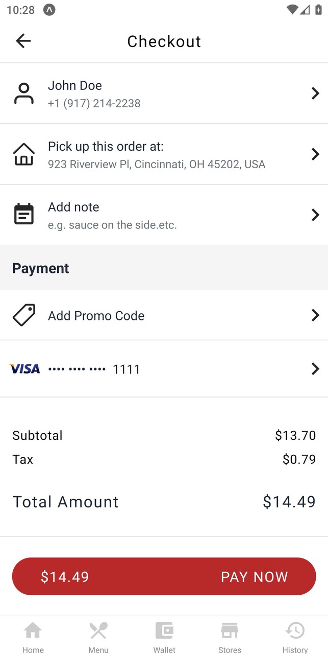Expand John Doe contact details chevron
The image size is (328, 654).
(x=315, y=94)
